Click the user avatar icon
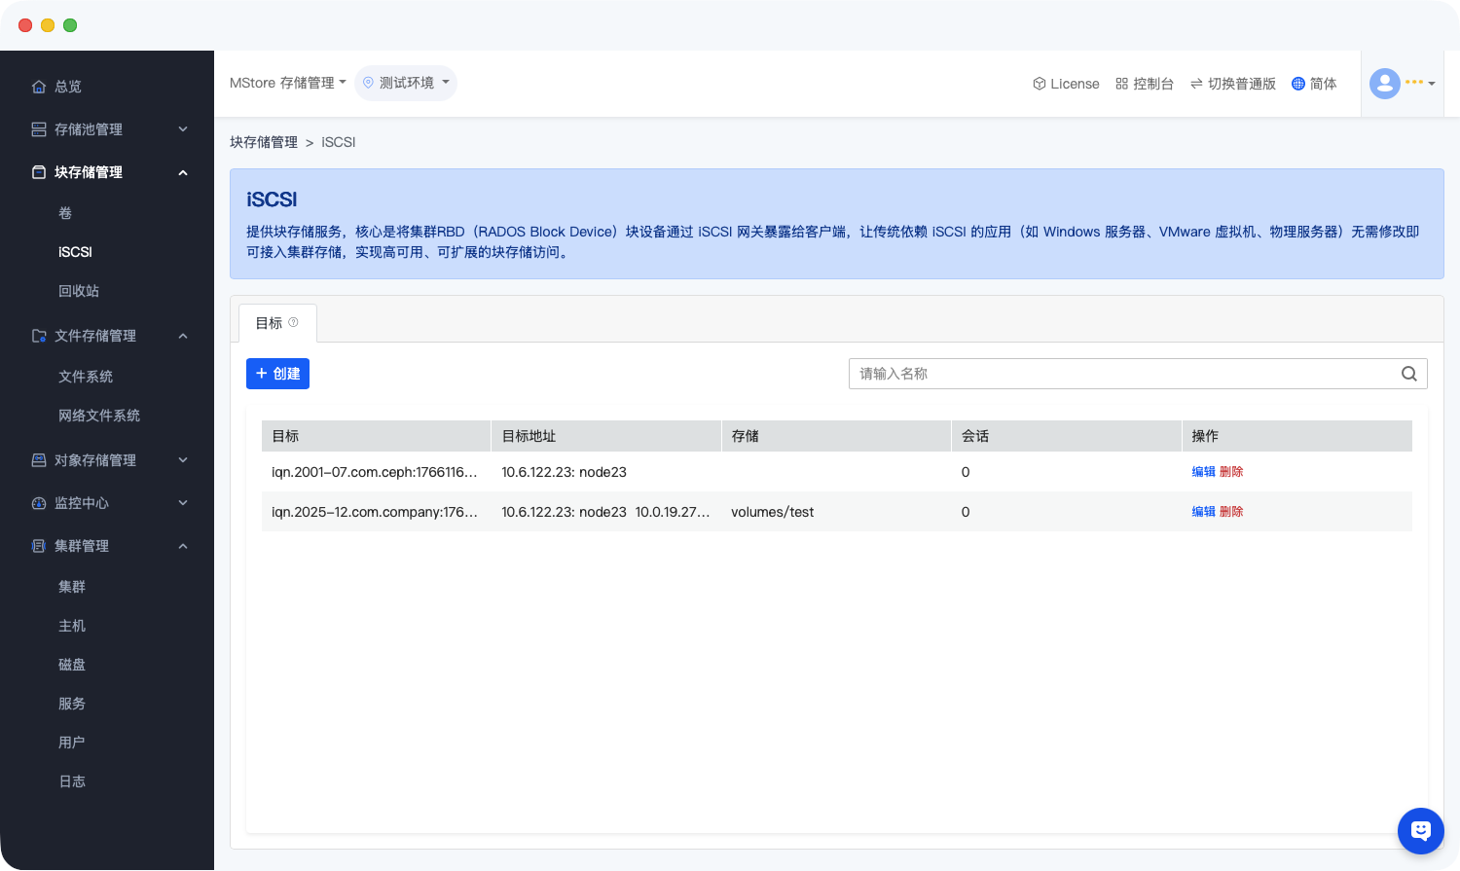This screenshot has width=1460, height=871. point(1384,84)
